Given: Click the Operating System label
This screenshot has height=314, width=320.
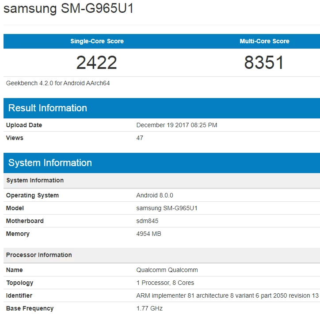Looking at the screenshot, I should tap(32, 195).
